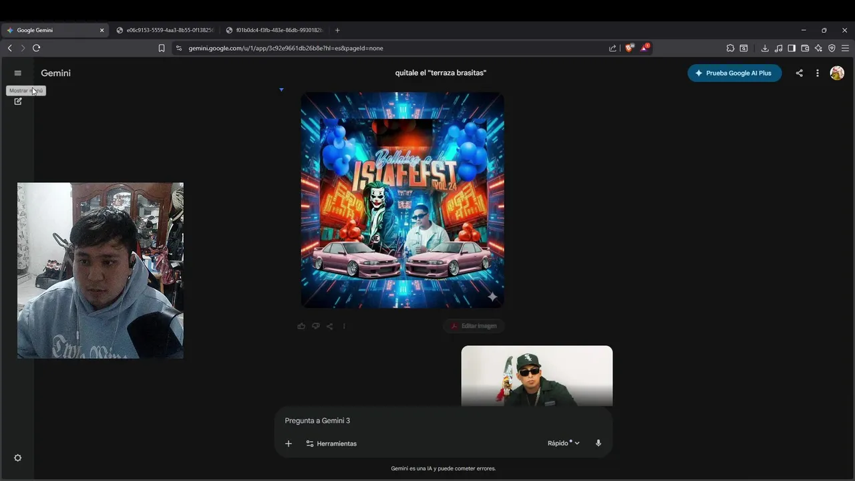Open the browser downloads icon
Image resolution: width=855 pixels, height=481 pixels.
(x=765, y=48)
